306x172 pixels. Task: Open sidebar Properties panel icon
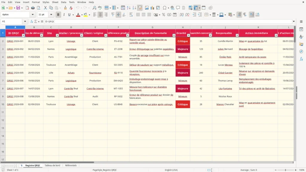tap(301, 30)
